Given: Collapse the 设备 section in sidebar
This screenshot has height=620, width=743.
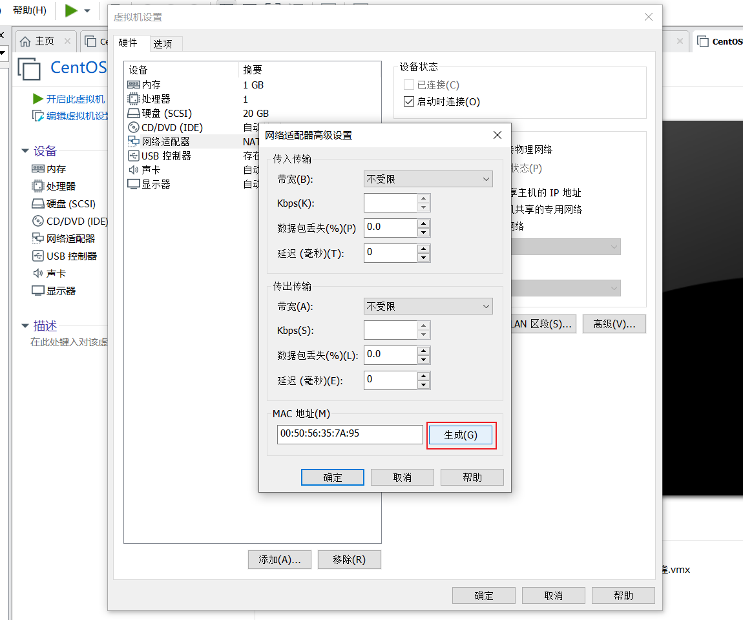Looking at the screenshot, I should (25, 150).
